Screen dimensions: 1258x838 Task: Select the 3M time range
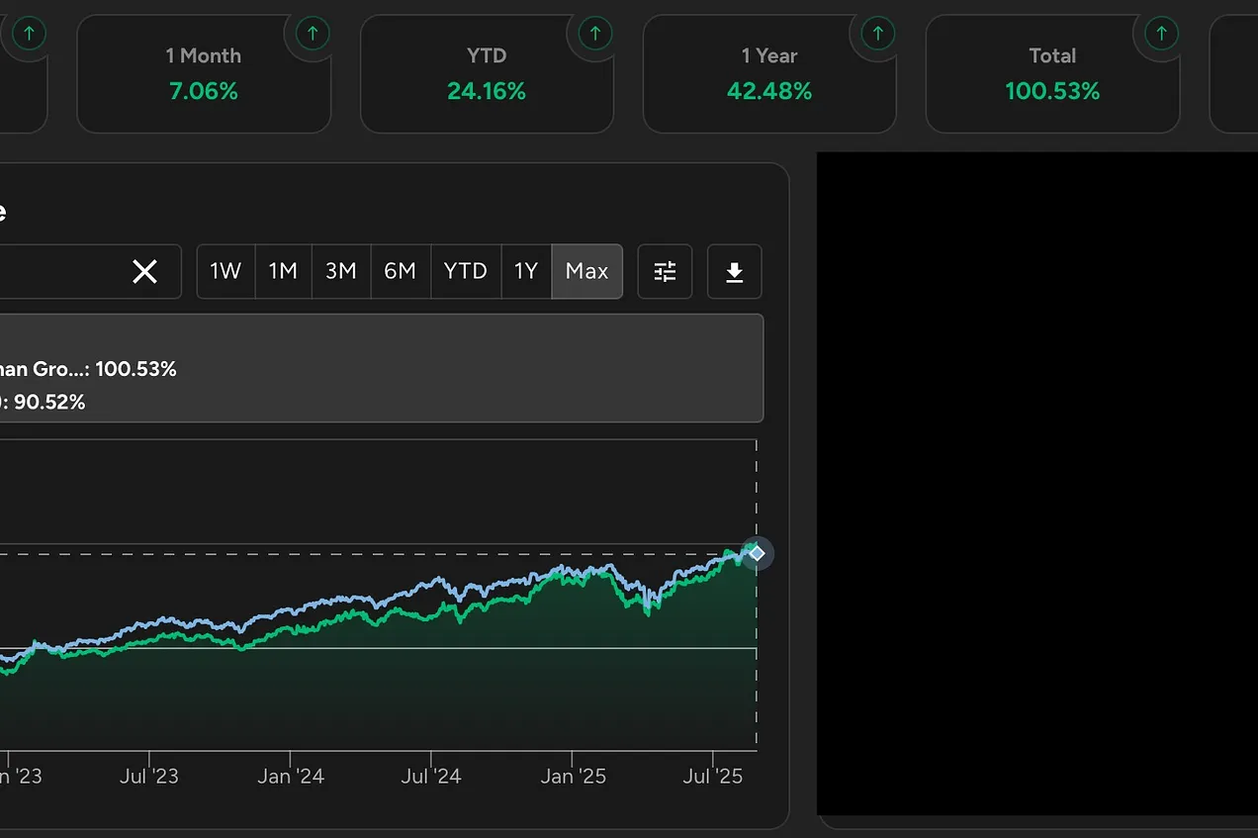(340, 271)
